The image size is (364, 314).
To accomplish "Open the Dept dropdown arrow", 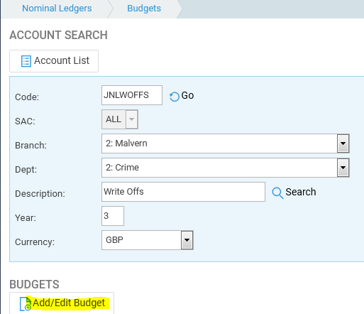I will [x=343, y=168].
